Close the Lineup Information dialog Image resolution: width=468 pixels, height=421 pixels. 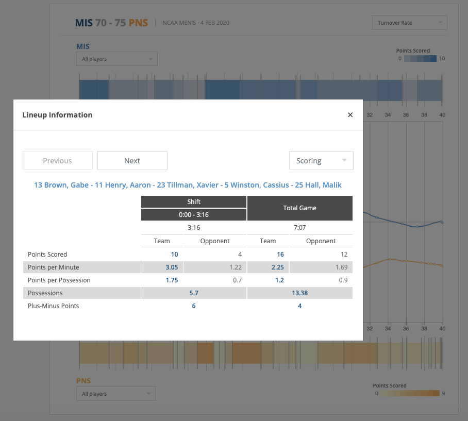point(350,115)
